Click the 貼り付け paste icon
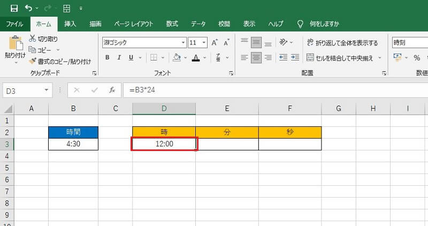428x226 pixels. click(x=16, y=43)
